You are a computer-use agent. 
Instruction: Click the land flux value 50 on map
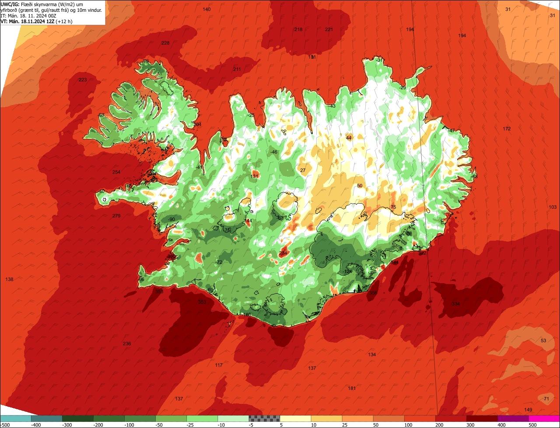click(x=360, y=186)
